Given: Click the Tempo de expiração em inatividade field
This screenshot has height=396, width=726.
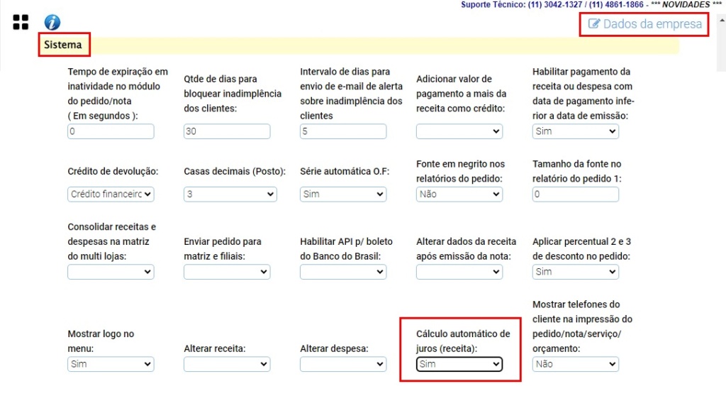Looking at the screenshot, I should (x=111, y=131).
